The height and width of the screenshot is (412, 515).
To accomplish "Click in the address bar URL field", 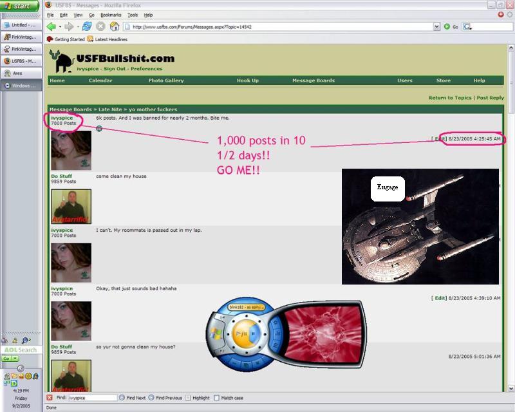I will [x=279, y=26].
